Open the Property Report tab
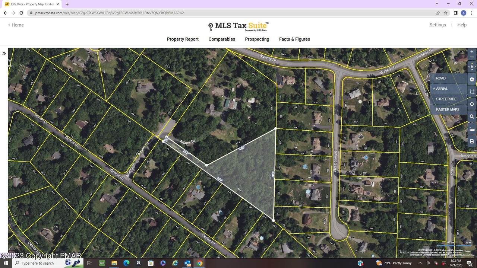Image resolution: width=477 pixels, height=268 pixels. [x=183, y=39]
